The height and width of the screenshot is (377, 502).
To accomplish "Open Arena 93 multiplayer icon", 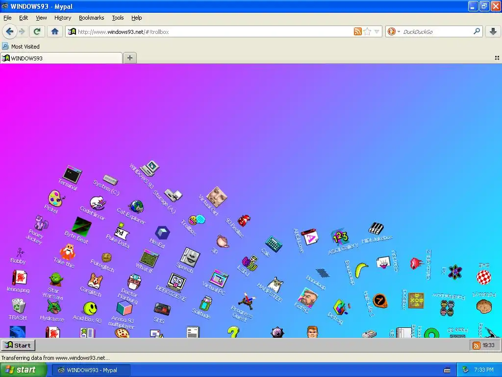I will pyautogui.click(x=124, y=309).
